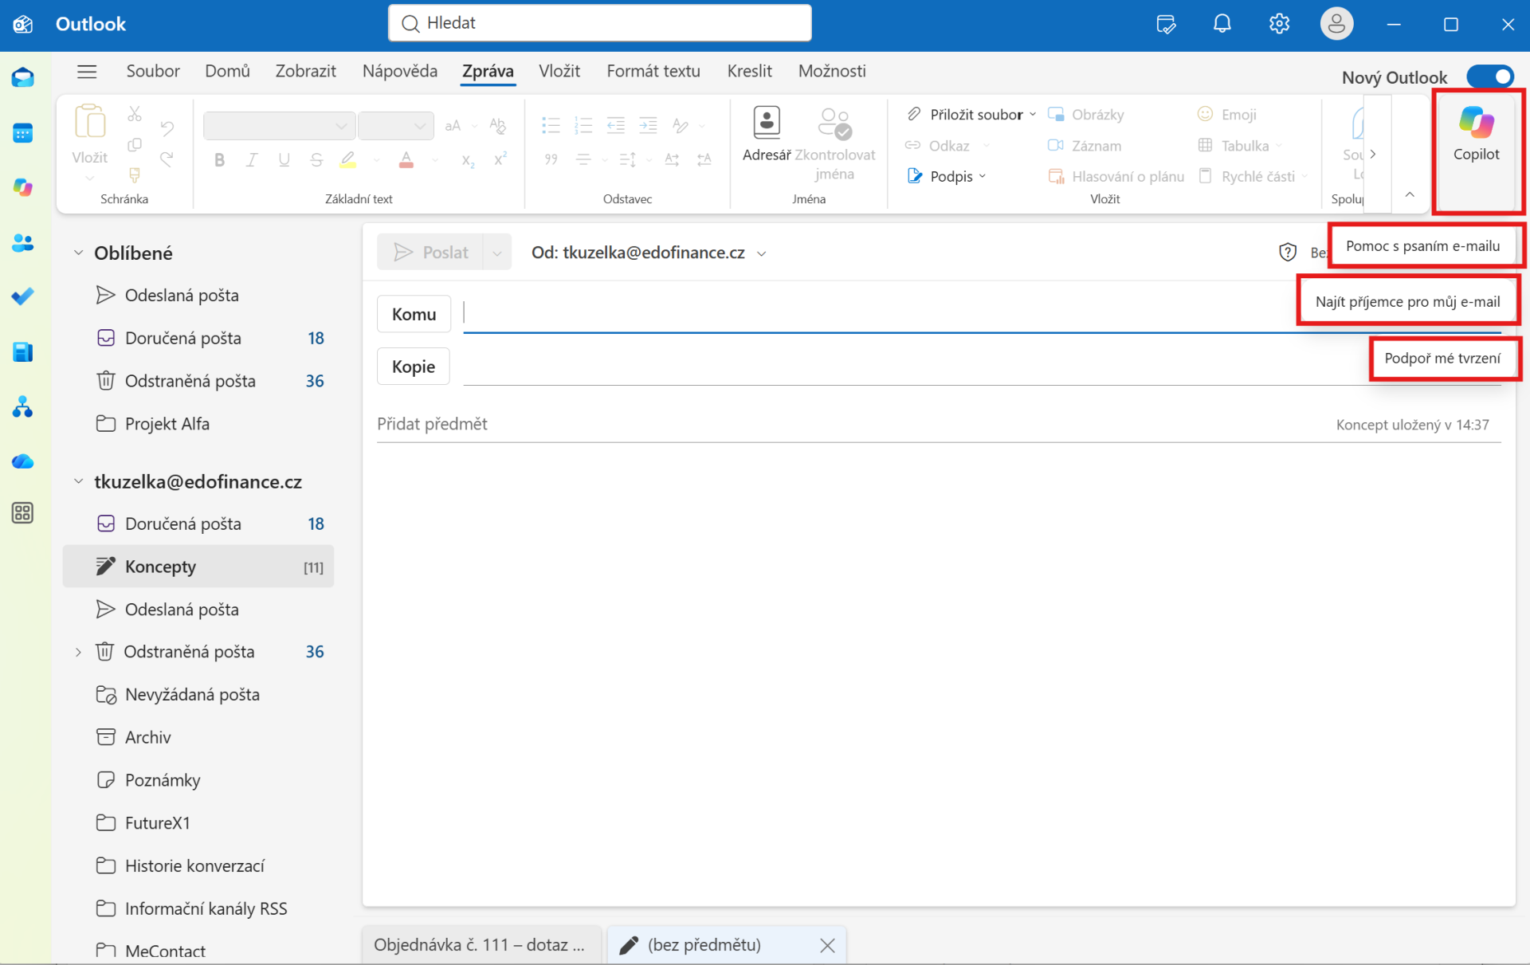1530x965 pixels.
Task: Select Podpoř mé tvrzení option
Action: pos(1442,359)
